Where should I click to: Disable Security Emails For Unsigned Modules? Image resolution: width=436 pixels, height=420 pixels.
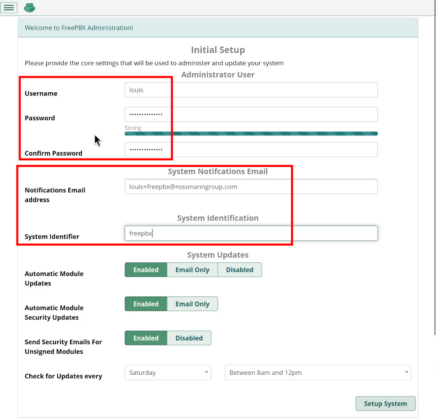pos(189,338)
